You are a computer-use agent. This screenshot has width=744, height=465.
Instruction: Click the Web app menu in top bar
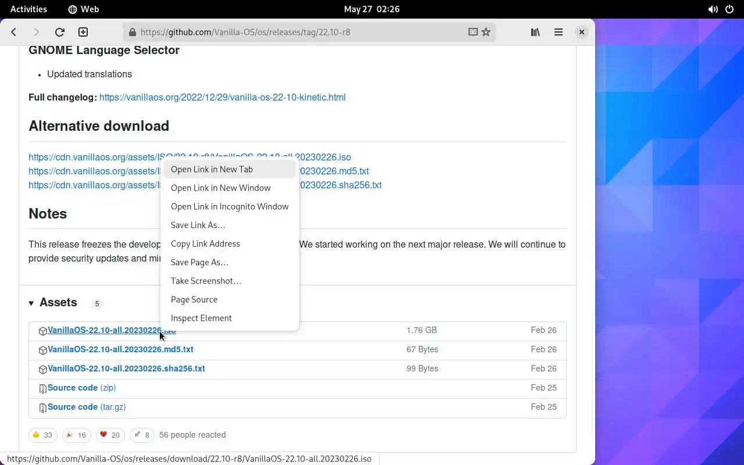83,9
